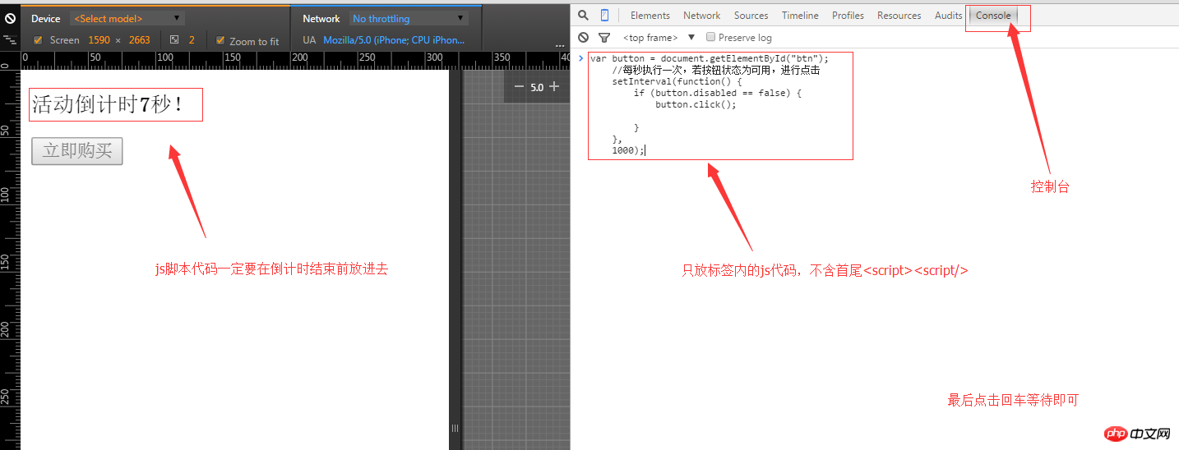Click the device pixel ratio icon
Viewport: 1179px width, 450px height.
pos(174,39)
